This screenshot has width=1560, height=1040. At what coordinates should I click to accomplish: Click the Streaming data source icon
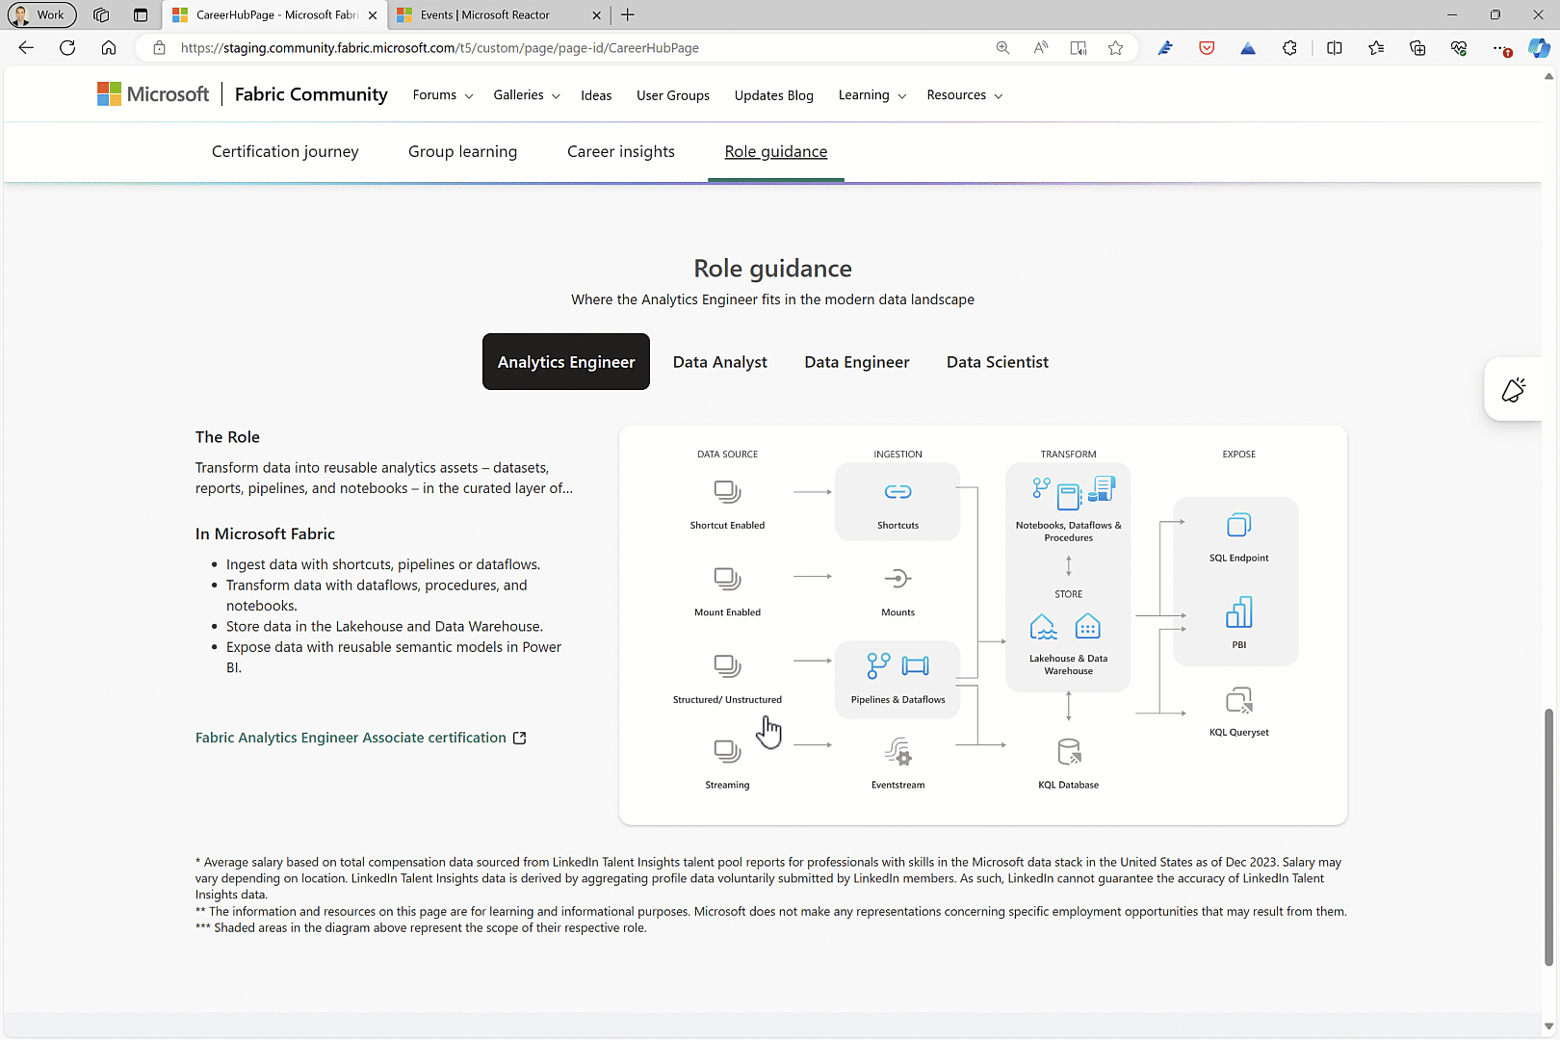(727, 751)
